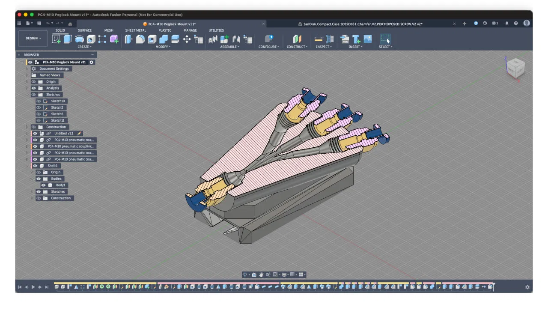Open the notifications bell
This screenshot has width=548, height=313.
[506, 23]
